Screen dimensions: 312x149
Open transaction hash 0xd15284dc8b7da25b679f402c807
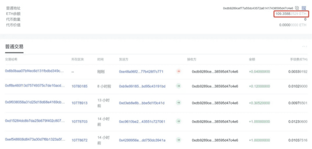[x=35, y=121]
